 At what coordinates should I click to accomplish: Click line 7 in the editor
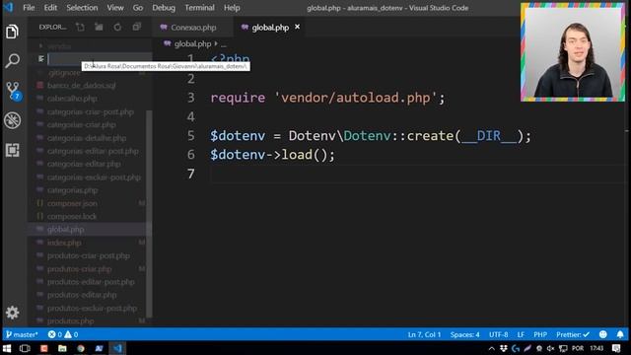click(x=416, y=174)
